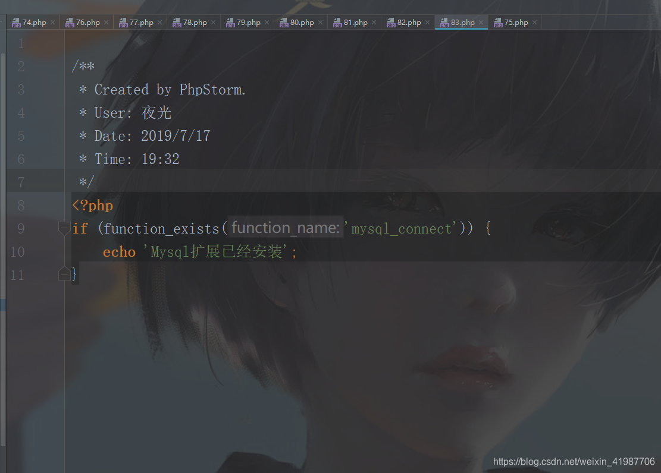Viewport: 661px width, 473px height.
Task: Click the <?php opening tag
Action: (93, 206)
